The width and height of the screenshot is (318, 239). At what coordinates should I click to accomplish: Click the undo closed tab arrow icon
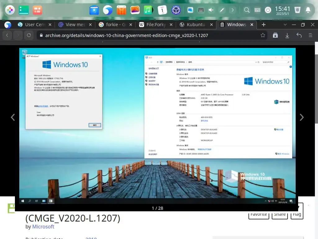tap(299, 35)
